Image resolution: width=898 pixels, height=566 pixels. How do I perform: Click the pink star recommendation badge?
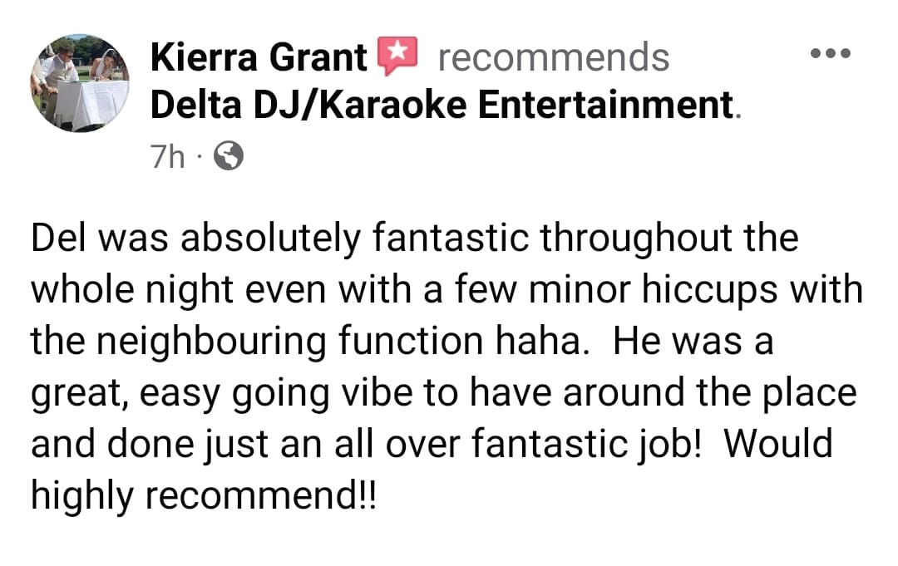click(x=396, y=56)
